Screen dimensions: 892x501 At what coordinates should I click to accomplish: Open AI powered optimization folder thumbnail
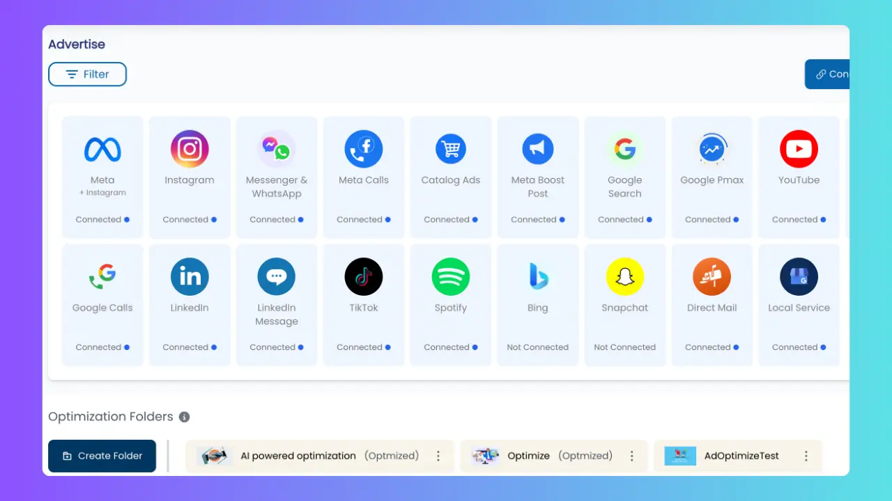[x=214, y=456]
